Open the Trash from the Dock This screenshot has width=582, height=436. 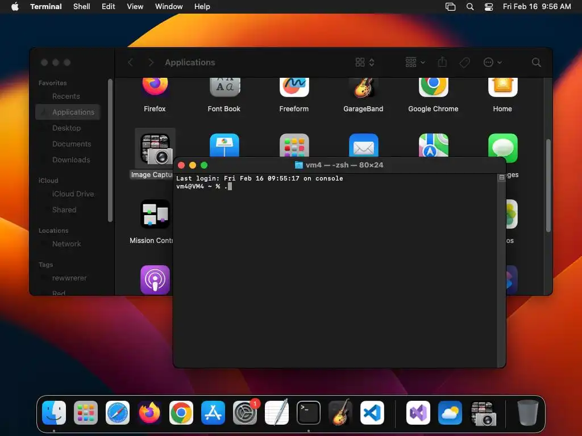(x=528, y=413)
